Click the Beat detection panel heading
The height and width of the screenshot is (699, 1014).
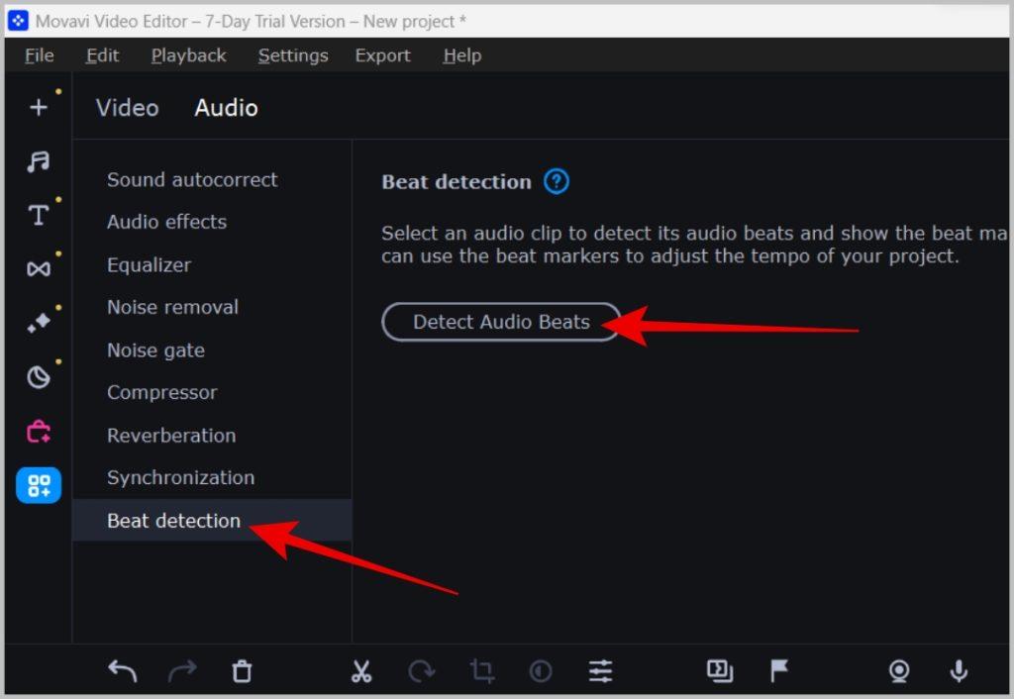[456, 182]
